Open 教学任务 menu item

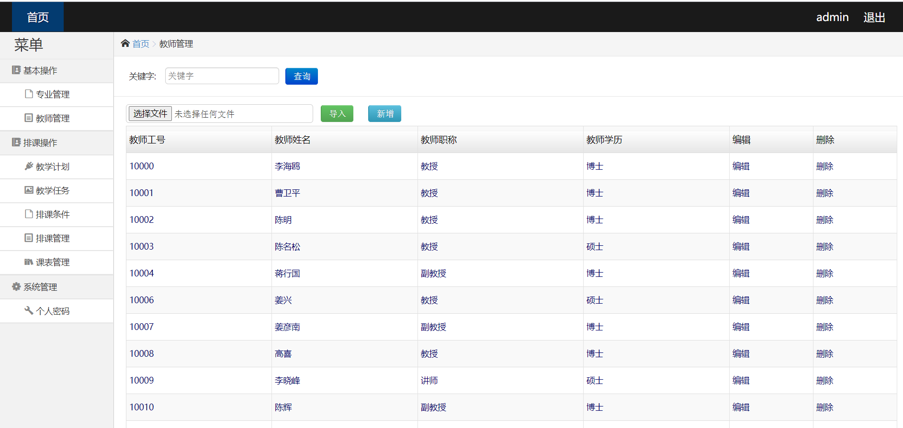tap(56, 191)
